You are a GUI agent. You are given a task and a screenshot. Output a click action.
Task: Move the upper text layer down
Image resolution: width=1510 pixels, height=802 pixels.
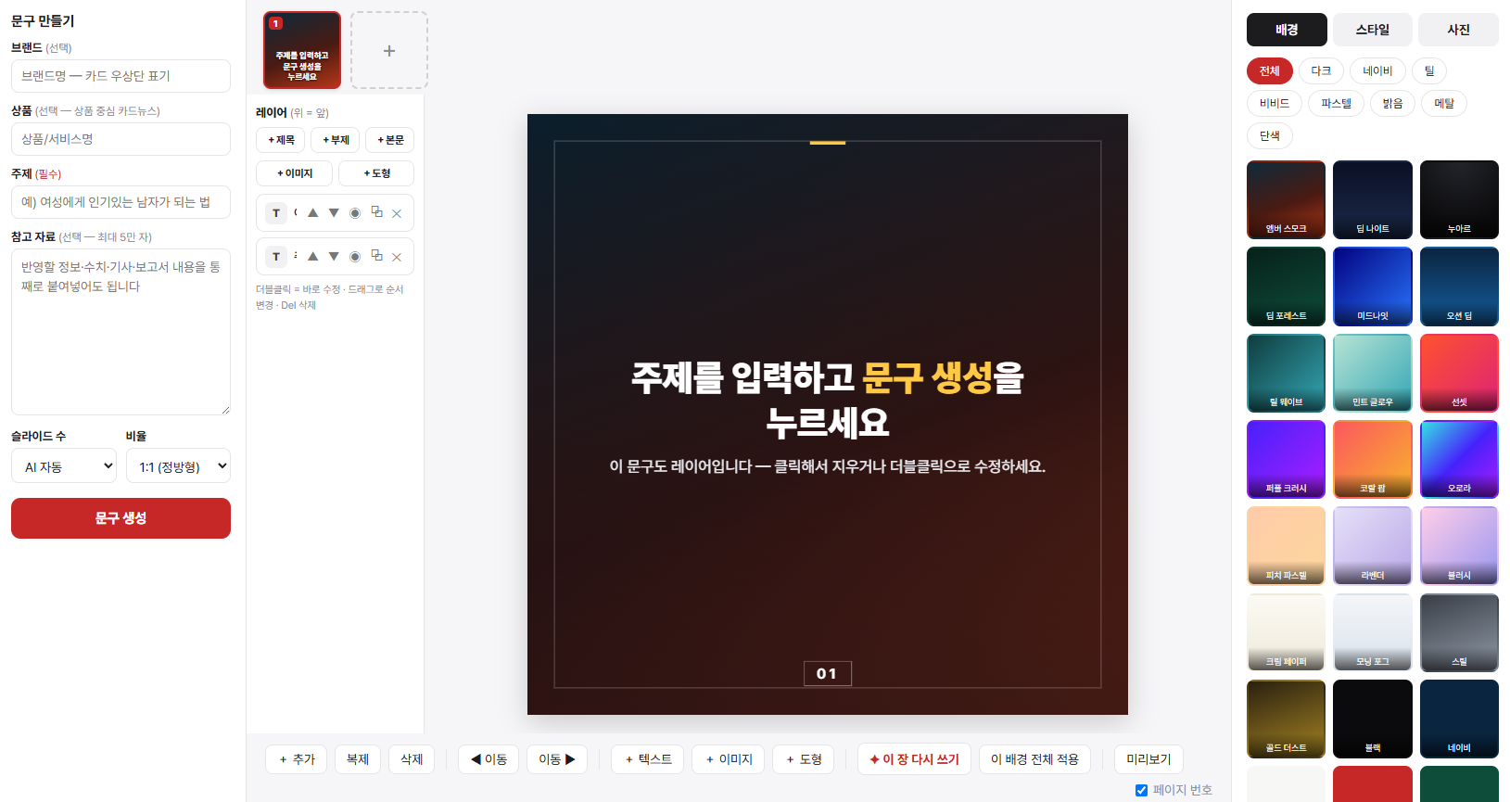(x=334, y=213)
